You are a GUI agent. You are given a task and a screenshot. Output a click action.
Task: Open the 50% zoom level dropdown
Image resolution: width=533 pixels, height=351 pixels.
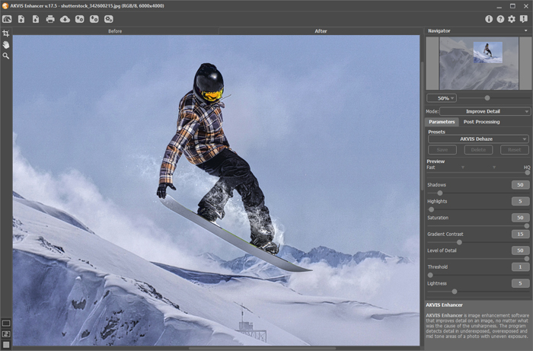point(442,97)
